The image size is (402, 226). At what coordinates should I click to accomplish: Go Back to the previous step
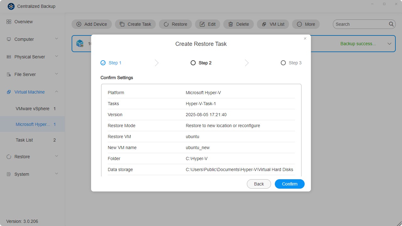[x=259, y=184]
